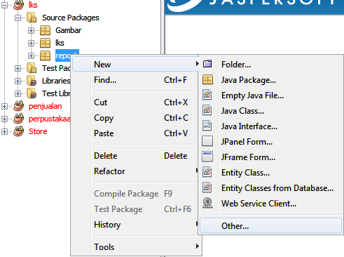Viewport: 344px width, 257px height.
Task: Collapse the Source Packages node
Action: [x=18, y=18]
